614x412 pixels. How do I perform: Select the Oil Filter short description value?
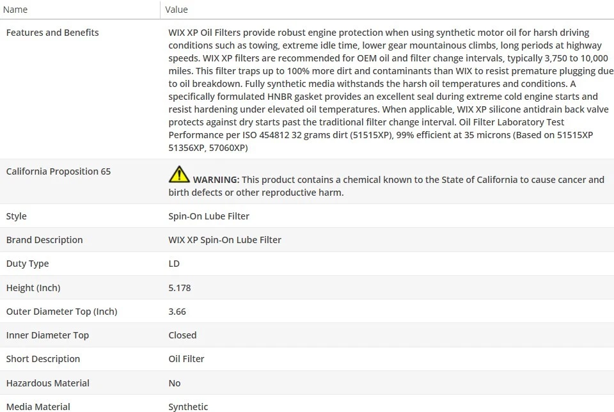(186, 359)
